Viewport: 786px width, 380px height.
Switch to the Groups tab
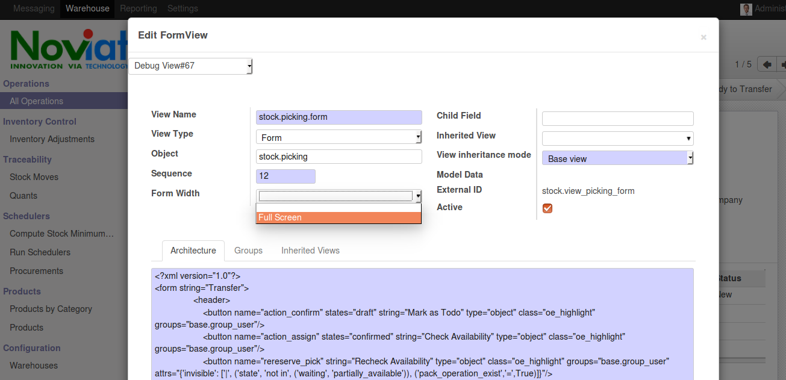(x=248, y=251)
